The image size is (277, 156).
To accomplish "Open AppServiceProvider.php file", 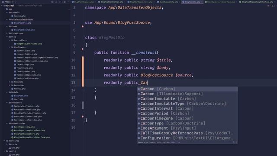I will pos(25,106).
